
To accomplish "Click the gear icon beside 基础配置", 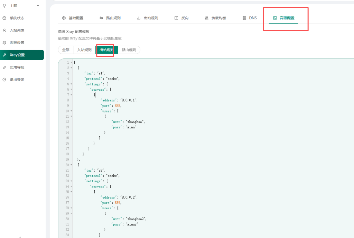I will pos(64,18).
